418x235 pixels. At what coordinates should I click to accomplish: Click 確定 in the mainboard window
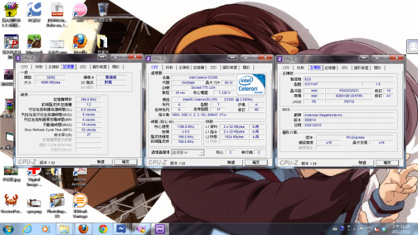tap(387, 163)
